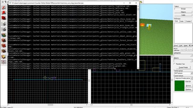
Task: Click the Edit VisGroup button
Action: pyautogui.click(x=181, y=45)
